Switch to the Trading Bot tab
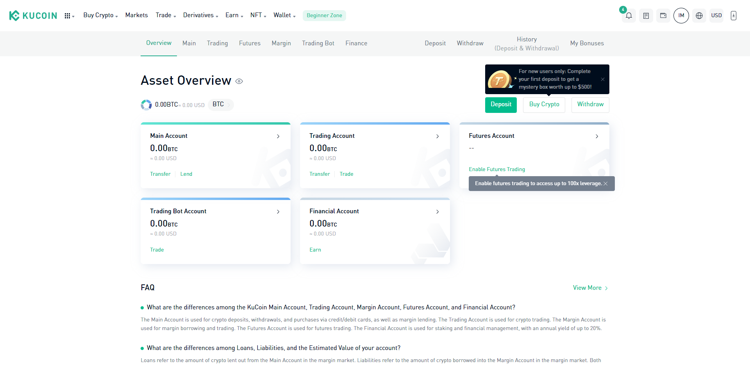Viewport: 750px width, 366px height. (318, 43)
